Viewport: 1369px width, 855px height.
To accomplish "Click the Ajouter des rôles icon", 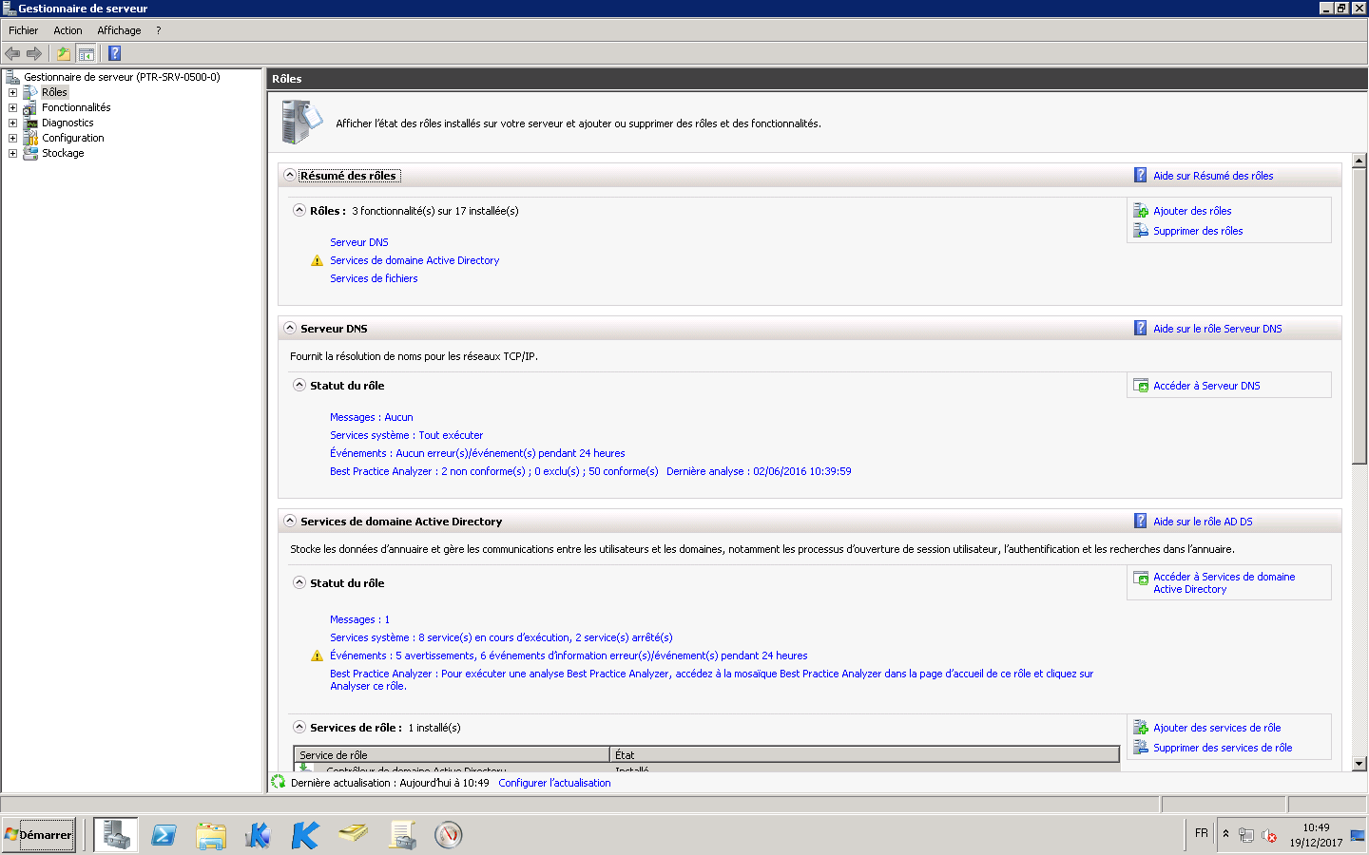I will [x=1141, y=211].
